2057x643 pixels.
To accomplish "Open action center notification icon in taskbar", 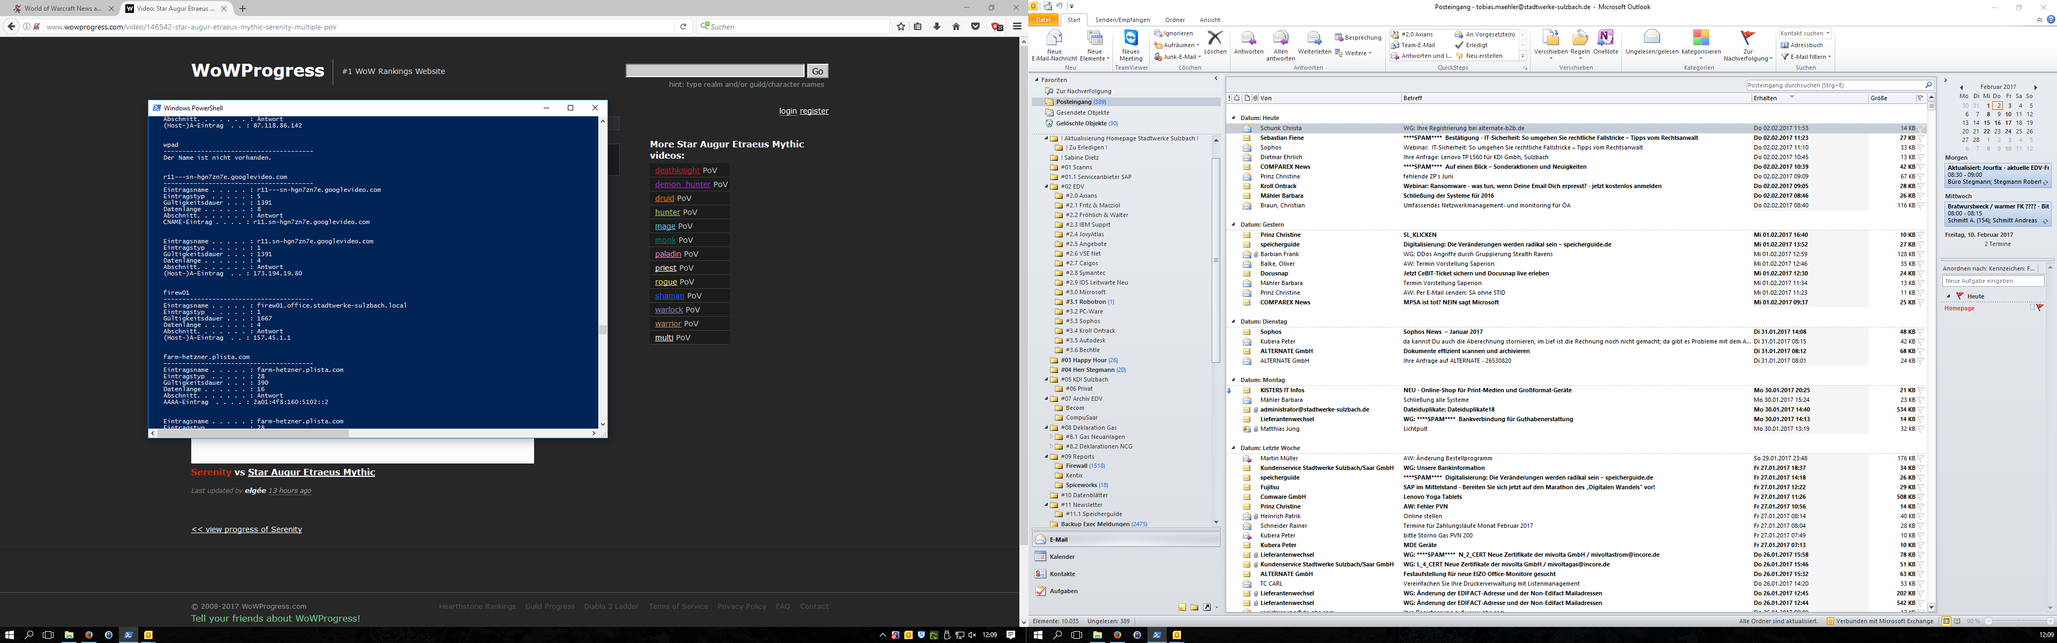I will [1011, 635].
